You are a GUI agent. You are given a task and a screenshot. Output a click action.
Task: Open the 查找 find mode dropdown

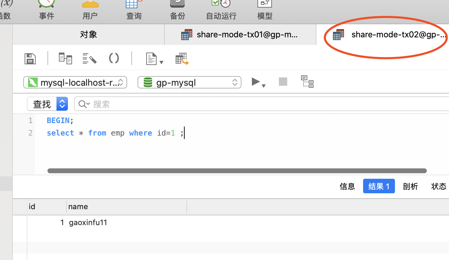pos(47,104)
